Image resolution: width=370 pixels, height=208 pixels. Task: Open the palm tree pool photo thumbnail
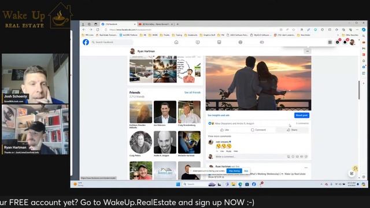(165, 70)
